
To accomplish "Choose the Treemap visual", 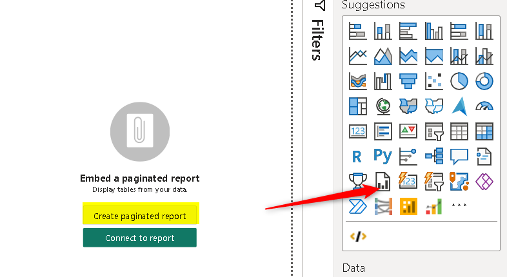I will 357,106.
